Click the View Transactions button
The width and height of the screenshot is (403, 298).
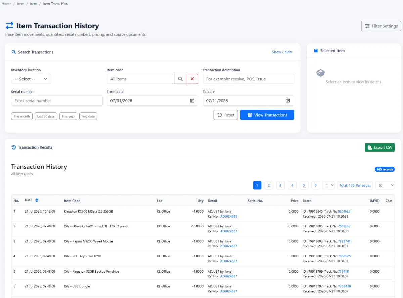[x=267, y=115]
